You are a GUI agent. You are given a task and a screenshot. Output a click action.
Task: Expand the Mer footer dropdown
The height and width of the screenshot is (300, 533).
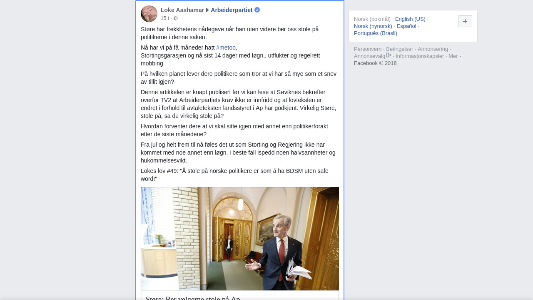[x=455, y=56]
